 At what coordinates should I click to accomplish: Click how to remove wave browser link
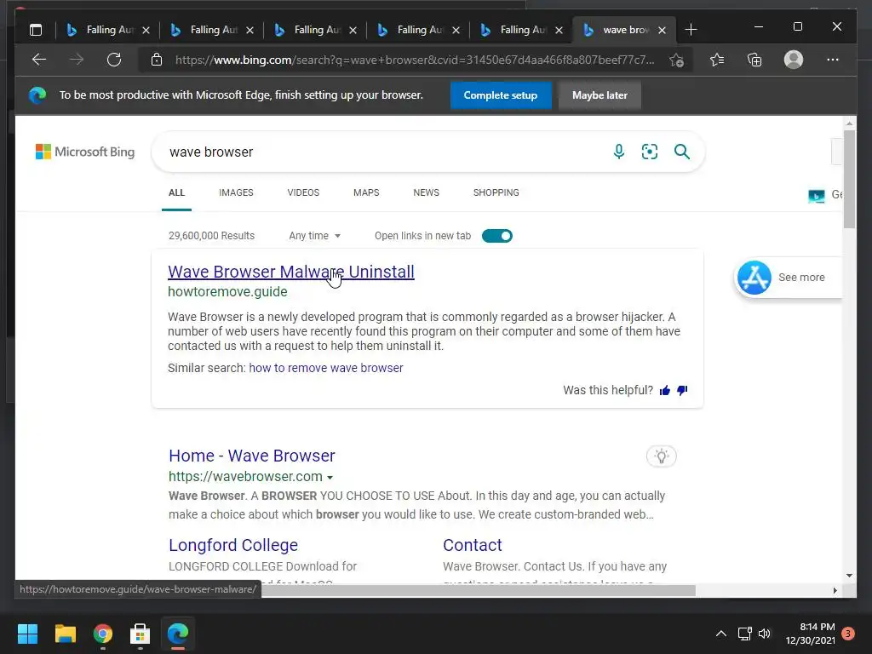[326, 368]
